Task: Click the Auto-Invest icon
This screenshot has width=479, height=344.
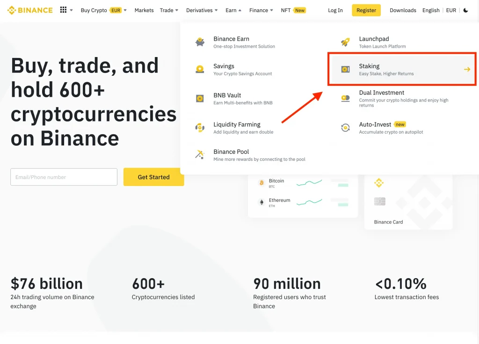Action: (345, 128)
